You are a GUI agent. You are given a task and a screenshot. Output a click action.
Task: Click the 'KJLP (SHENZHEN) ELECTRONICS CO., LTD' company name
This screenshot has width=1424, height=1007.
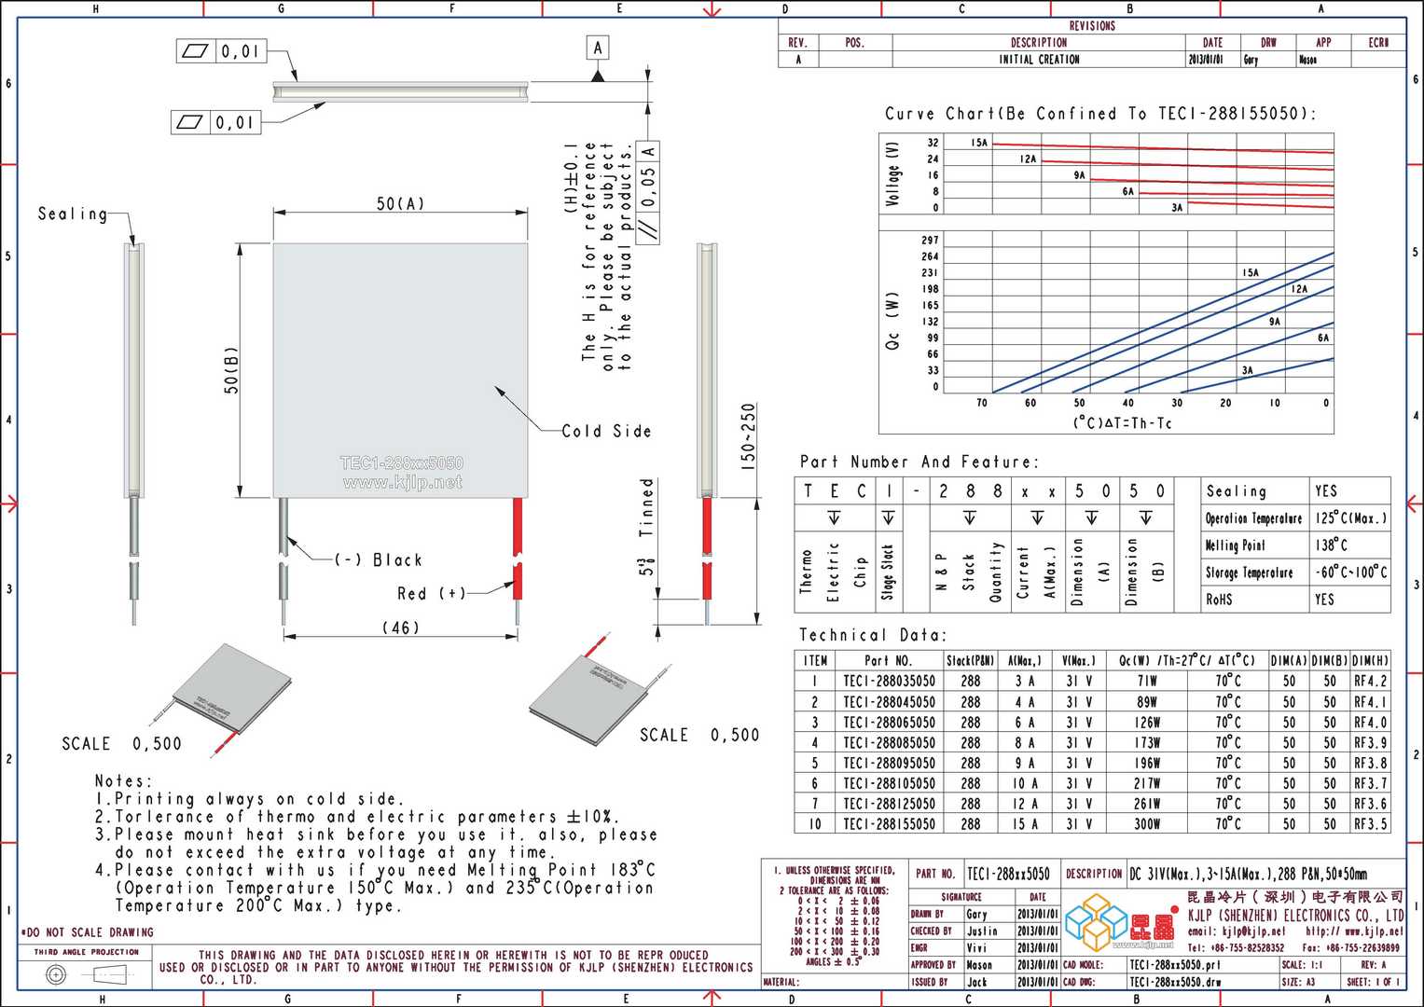1295,916
